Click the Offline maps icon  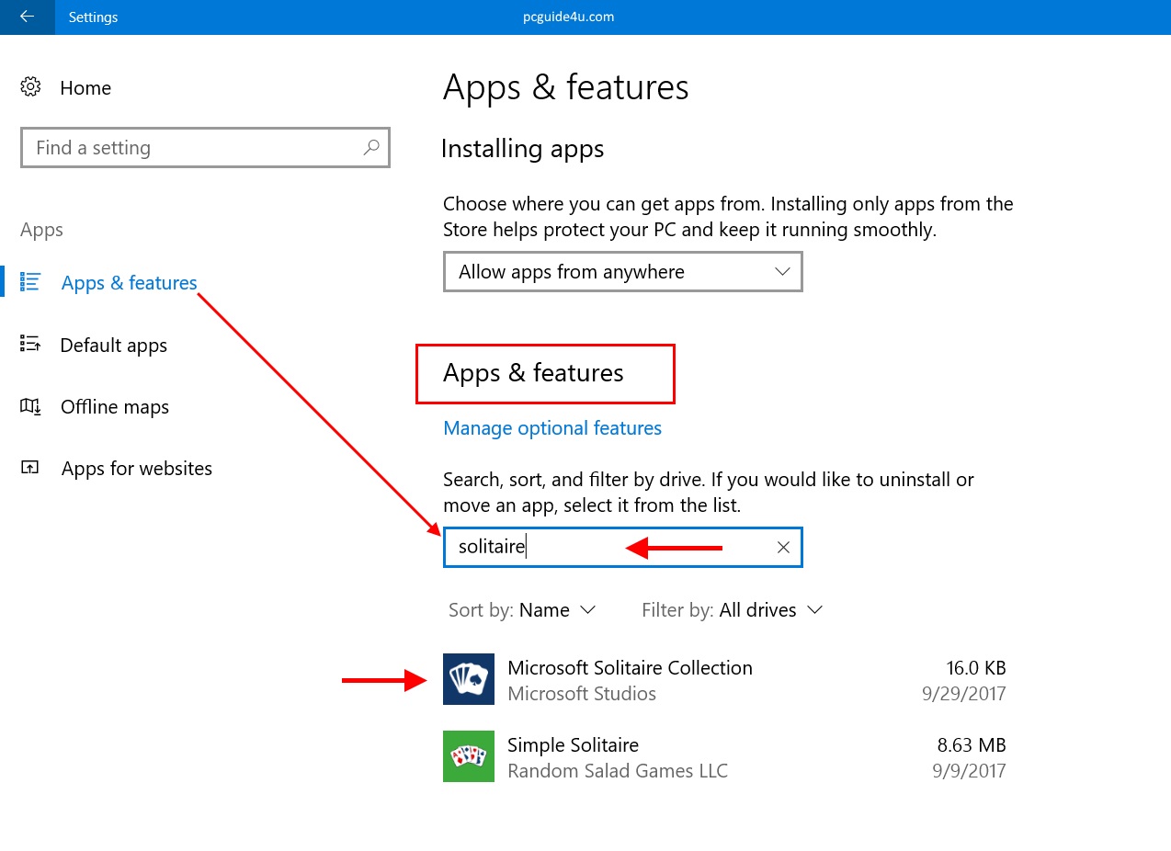pos(30,406)
